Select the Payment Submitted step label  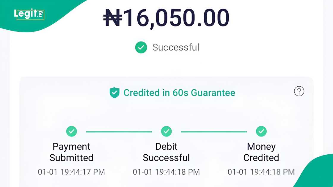pos(71,152)
